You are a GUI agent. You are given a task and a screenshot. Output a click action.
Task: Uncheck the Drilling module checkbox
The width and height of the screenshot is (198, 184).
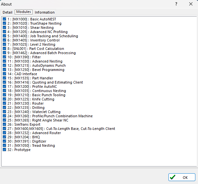pos(4,108)
